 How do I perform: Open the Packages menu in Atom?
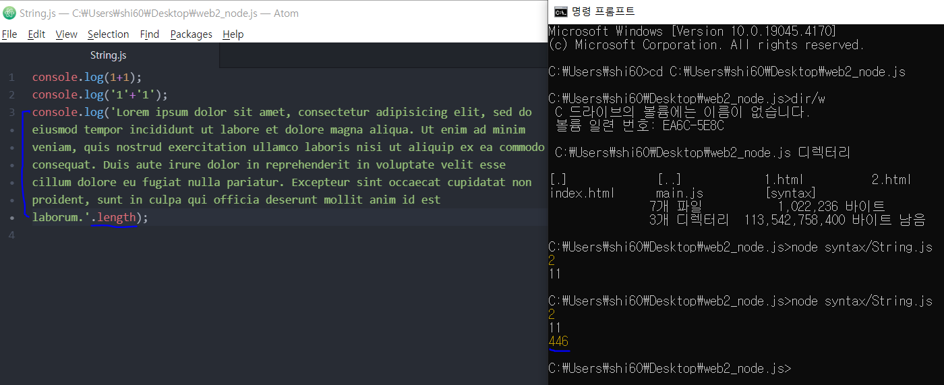tap(191, 34)
